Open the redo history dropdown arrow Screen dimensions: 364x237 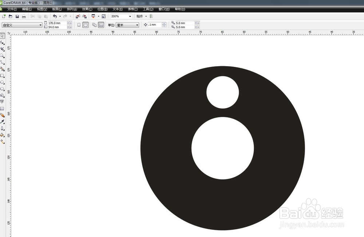70,16
